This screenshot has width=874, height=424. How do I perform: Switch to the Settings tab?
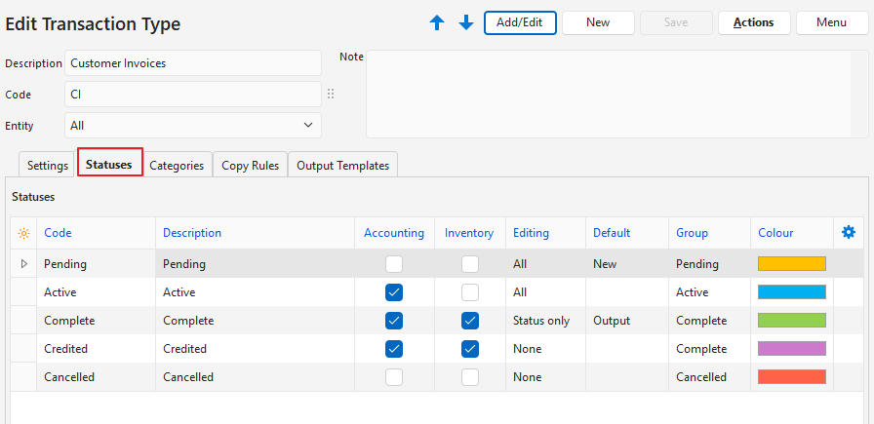[x=47, y=166]
